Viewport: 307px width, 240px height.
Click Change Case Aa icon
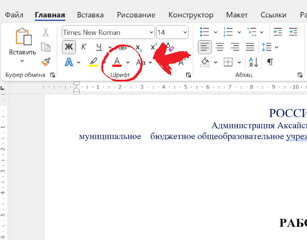click(x=141, y=63)
